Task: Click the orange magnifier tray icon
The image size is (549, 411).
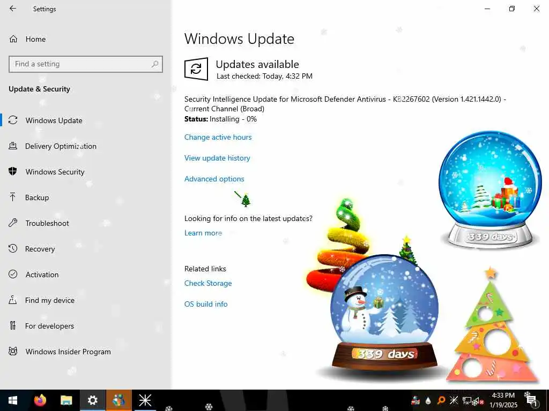Action: [441, 400]
